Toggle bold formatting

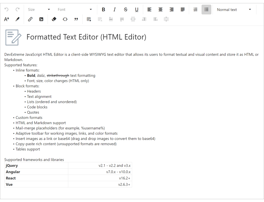(103, 9)
